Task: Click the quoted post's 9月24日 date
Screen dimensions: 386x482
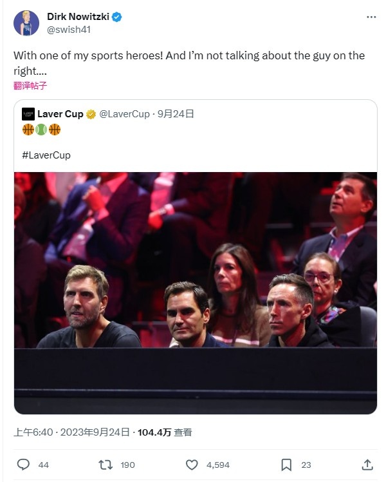Action: 176,114
